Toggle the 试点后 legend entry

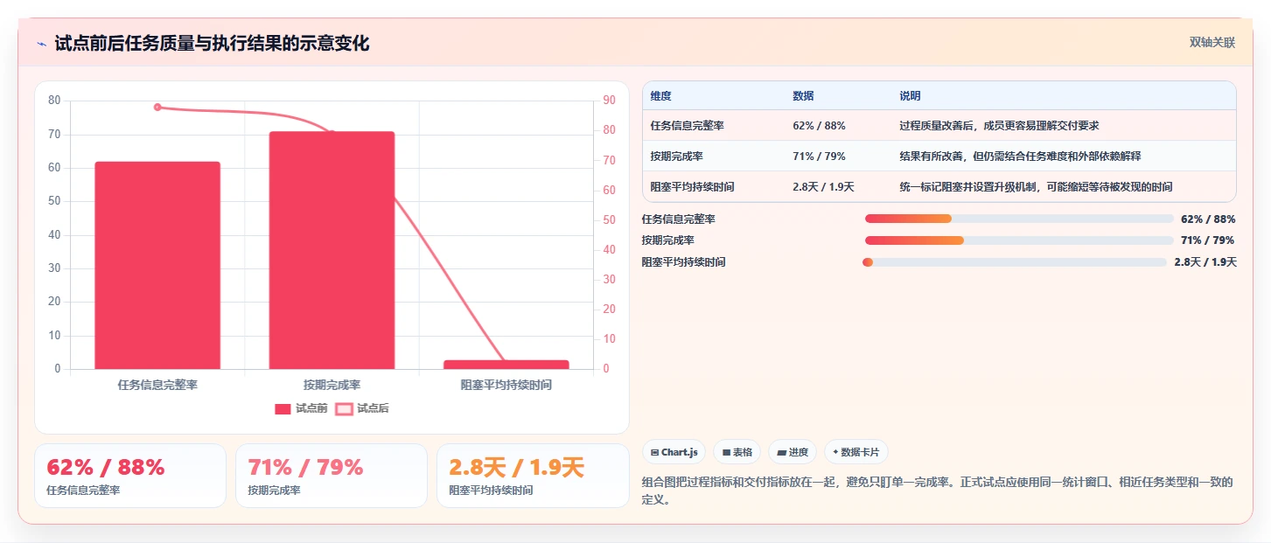click(x=362, y=408)
